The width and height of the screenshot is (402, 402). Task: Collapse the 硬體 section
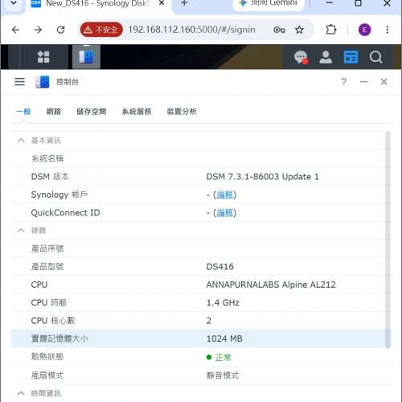pos(21,230)
